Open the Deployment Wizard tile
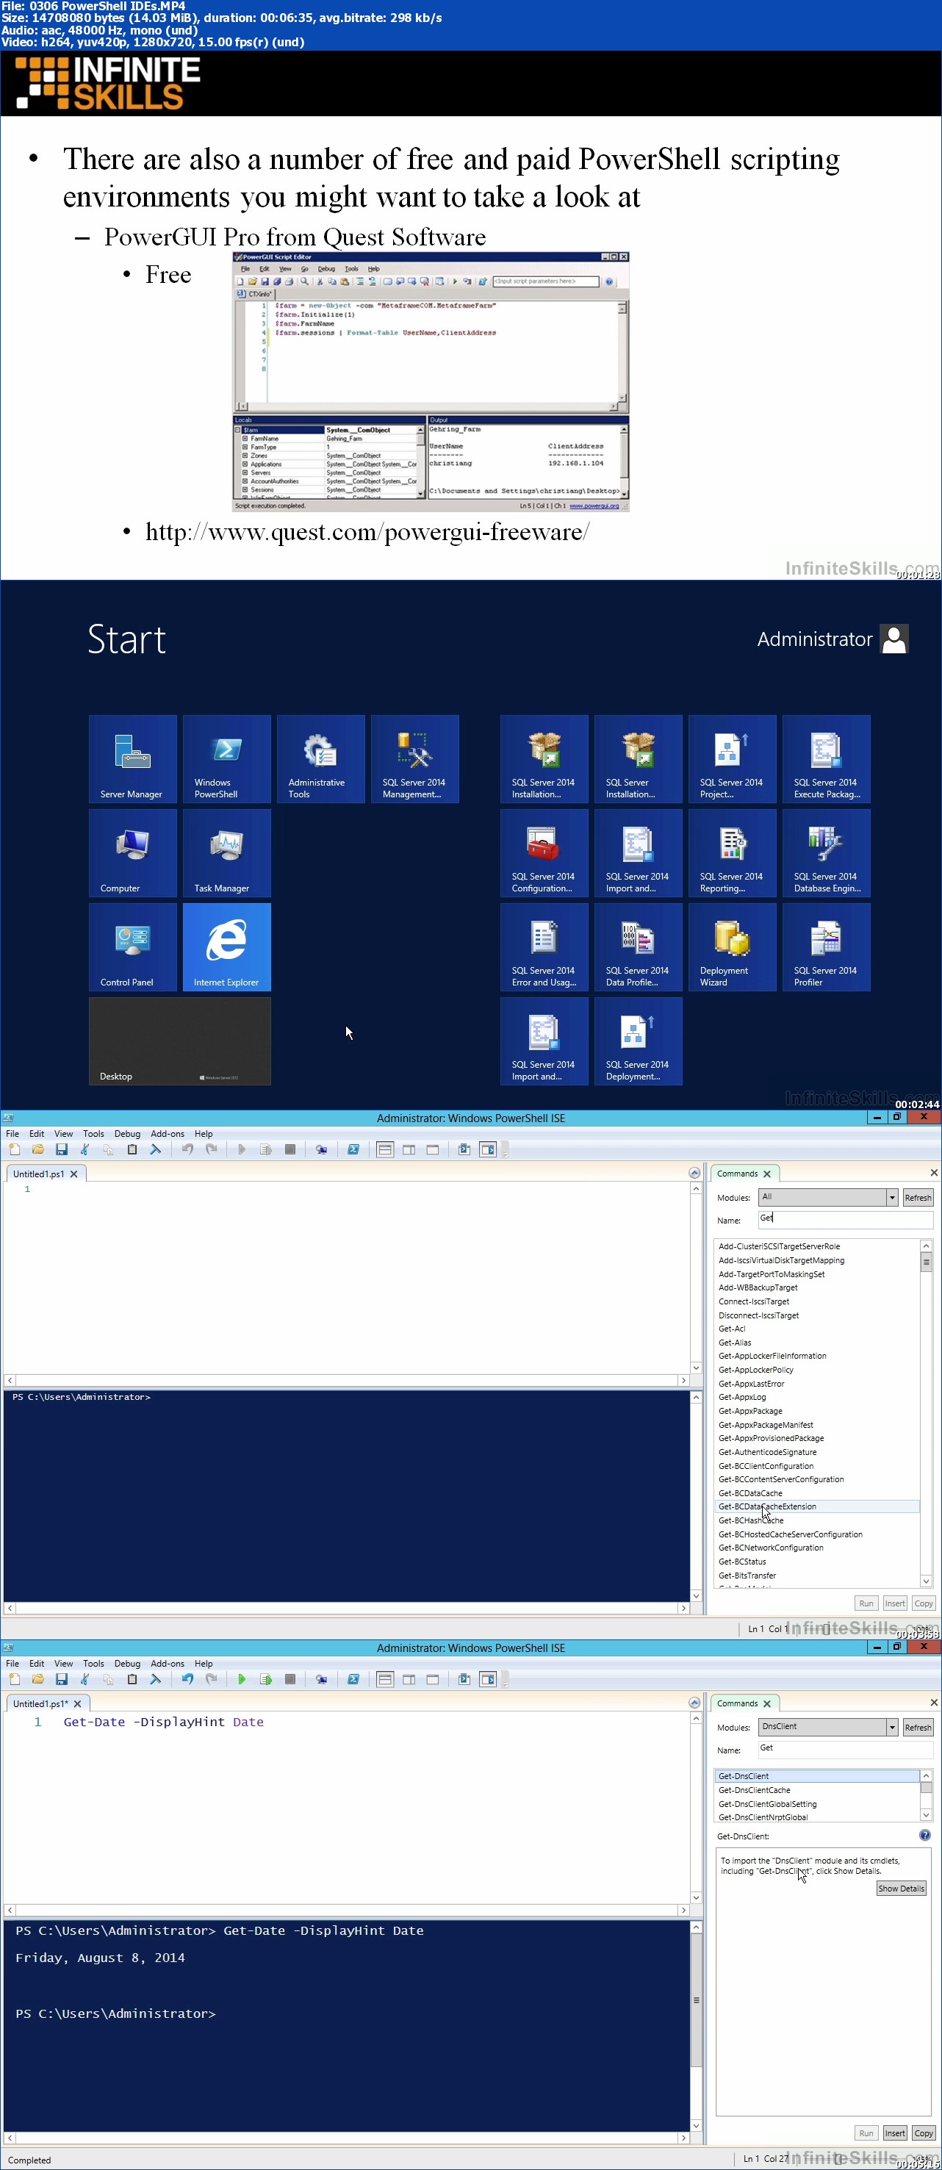Screen dimensions: 942x2170 point(732,946)
